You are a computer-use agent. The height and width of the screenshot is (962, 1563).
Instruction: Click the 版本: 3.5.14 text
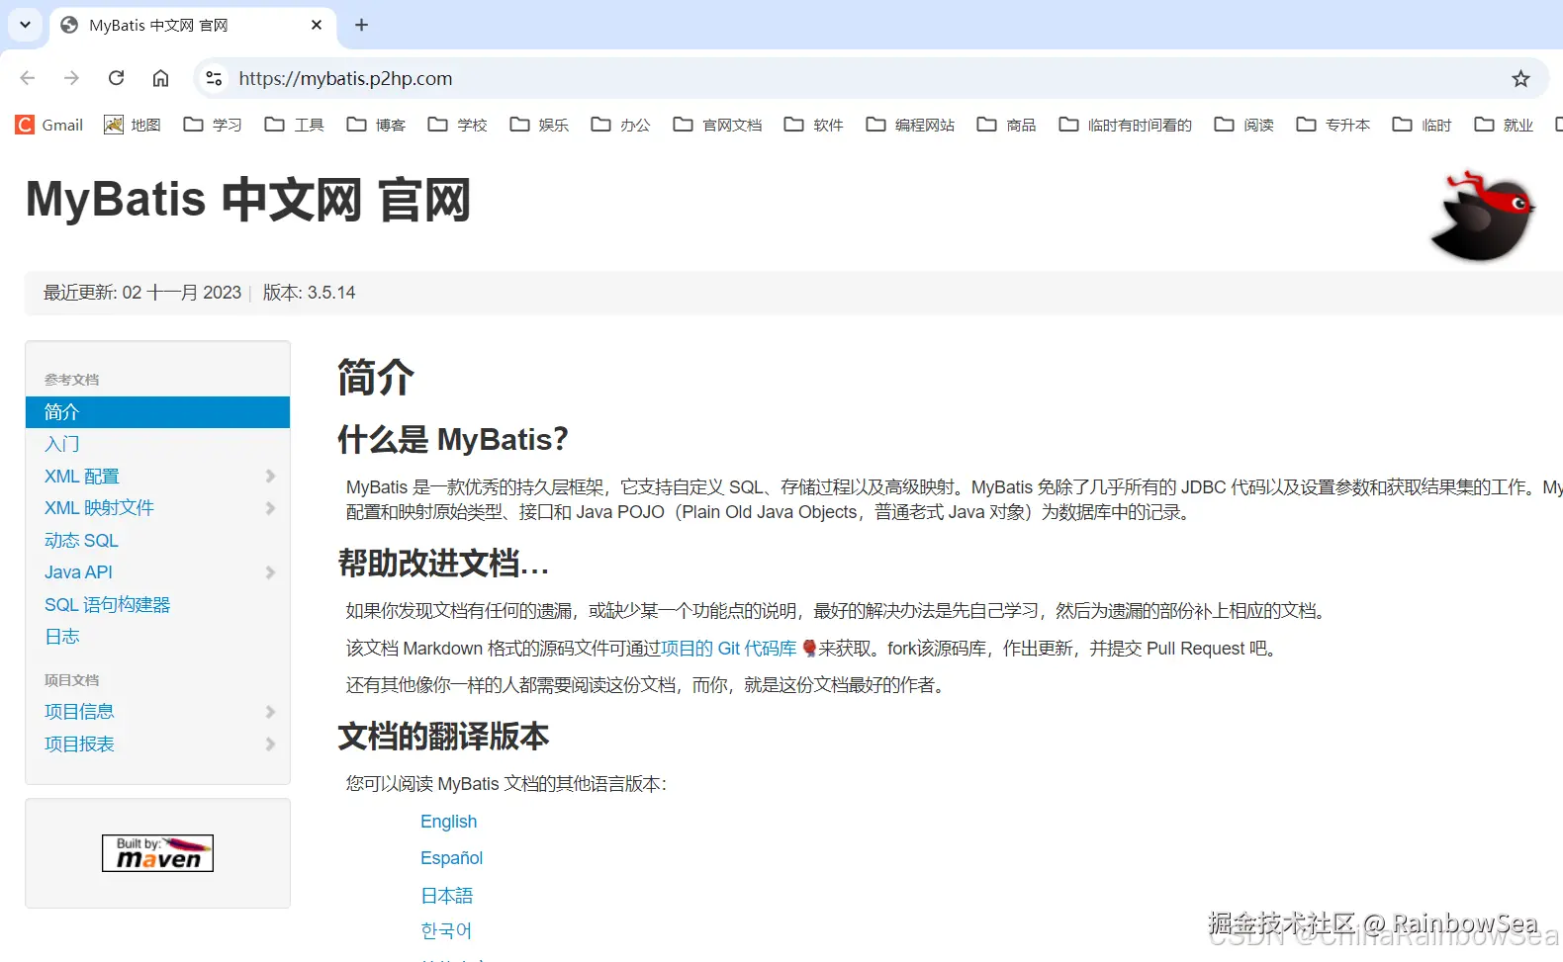[309, 293]
